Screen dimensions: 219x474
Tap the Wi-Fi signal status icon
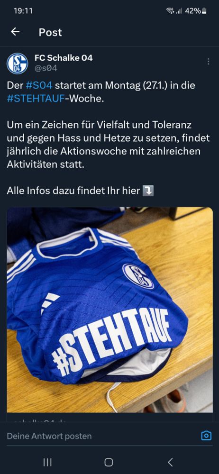tap(170, 11)
